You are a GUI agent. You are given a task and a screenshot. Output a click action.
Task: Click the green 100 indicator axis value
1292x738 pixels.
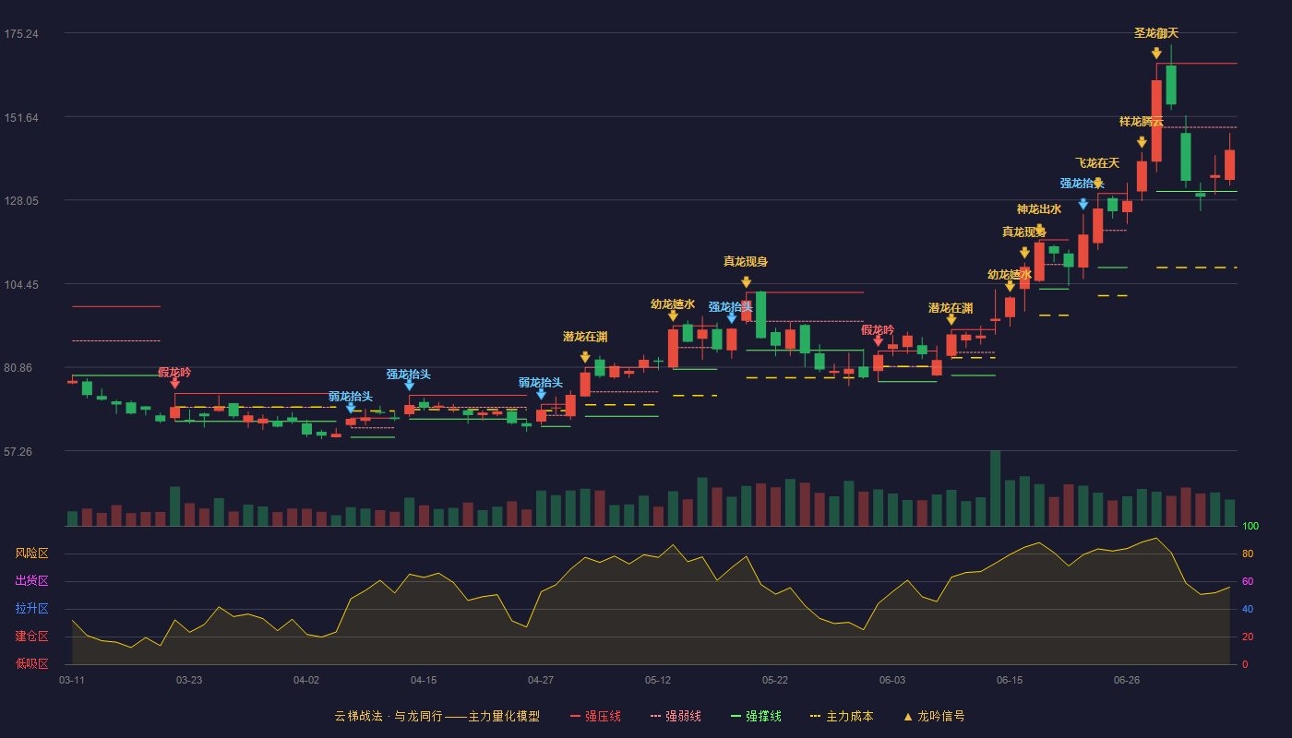(1250, 527)
